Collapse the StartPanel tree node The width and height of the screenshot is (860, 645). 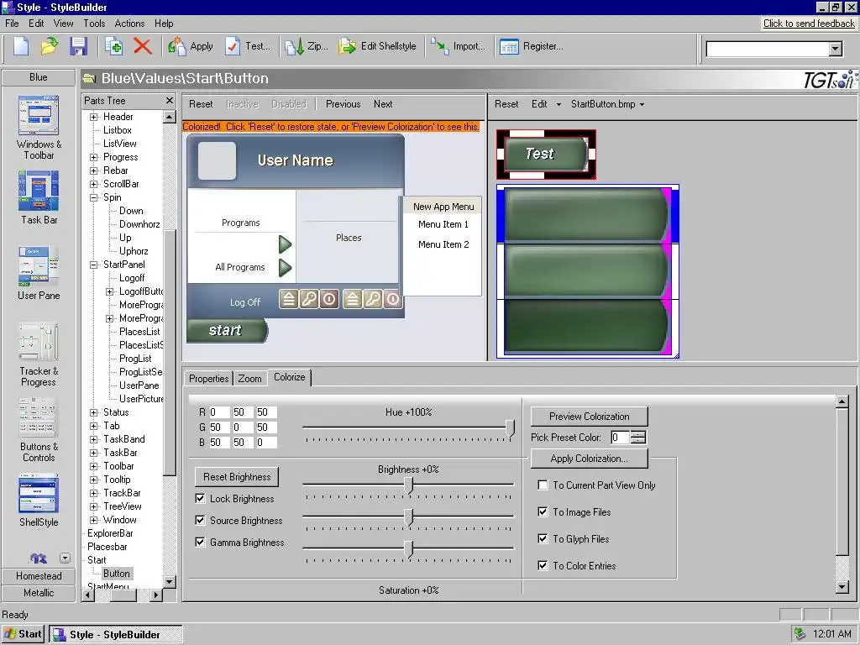point(94,265)
